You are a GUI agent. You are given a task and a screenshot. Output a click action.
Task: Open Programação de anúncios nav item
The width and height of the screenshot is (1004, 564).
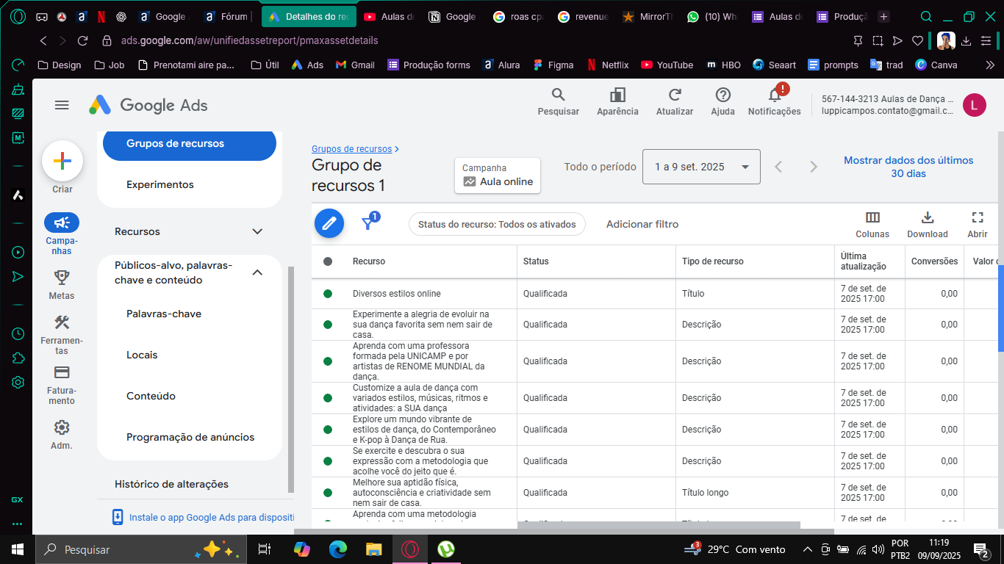190,437
